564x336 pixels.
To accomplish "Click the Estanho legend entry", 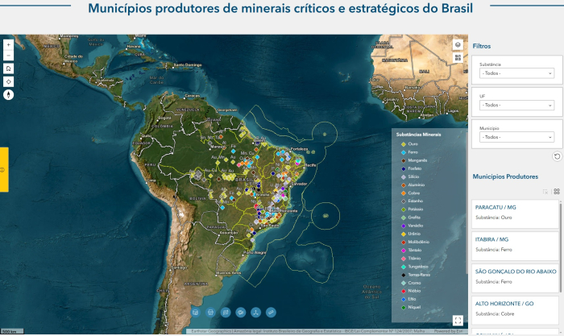I will coord(416,201).
